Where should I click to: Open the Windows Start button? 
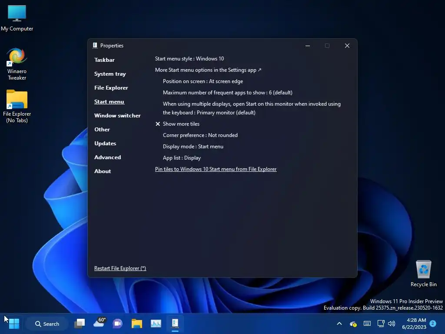[x=14, y=324]
